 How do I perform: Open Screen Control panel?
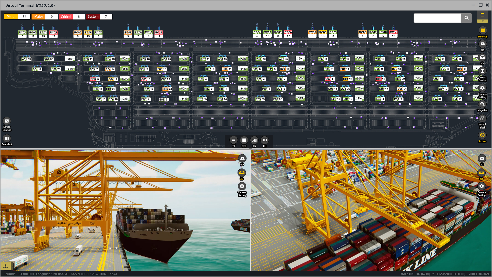click(482, 71)
